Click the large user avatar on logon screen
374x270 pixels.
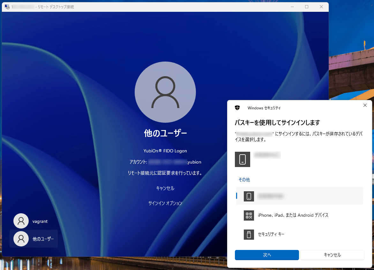click(x=165, y=92)
